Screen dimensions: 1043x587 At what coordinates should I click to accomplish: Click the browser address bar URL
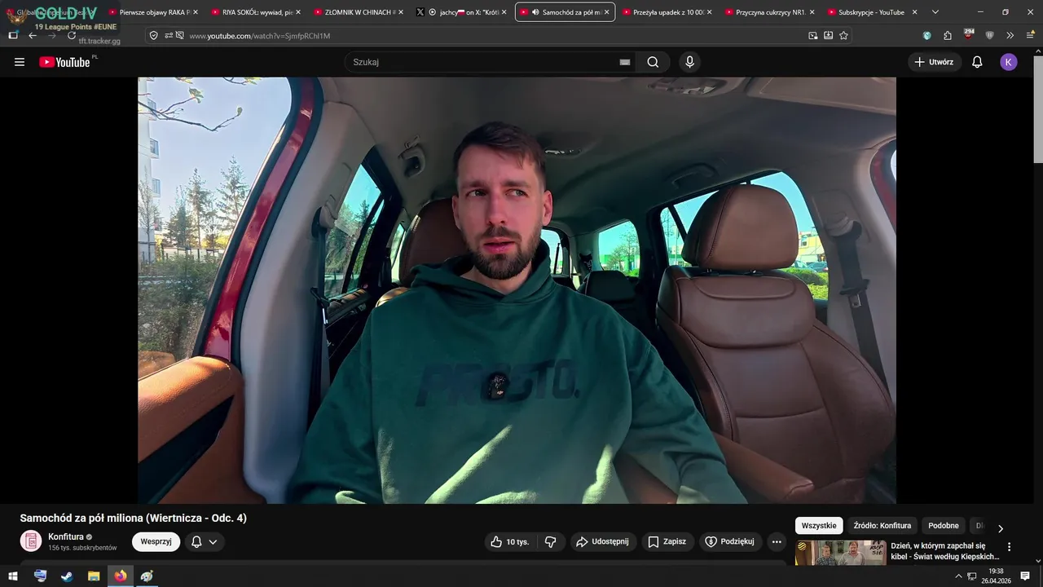(259, 36)
